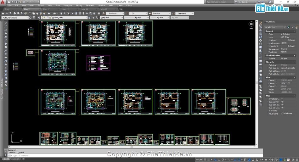Select the Pan hand tool
Image resolution: width=299 pixels, height=162 pixels.
61,13
